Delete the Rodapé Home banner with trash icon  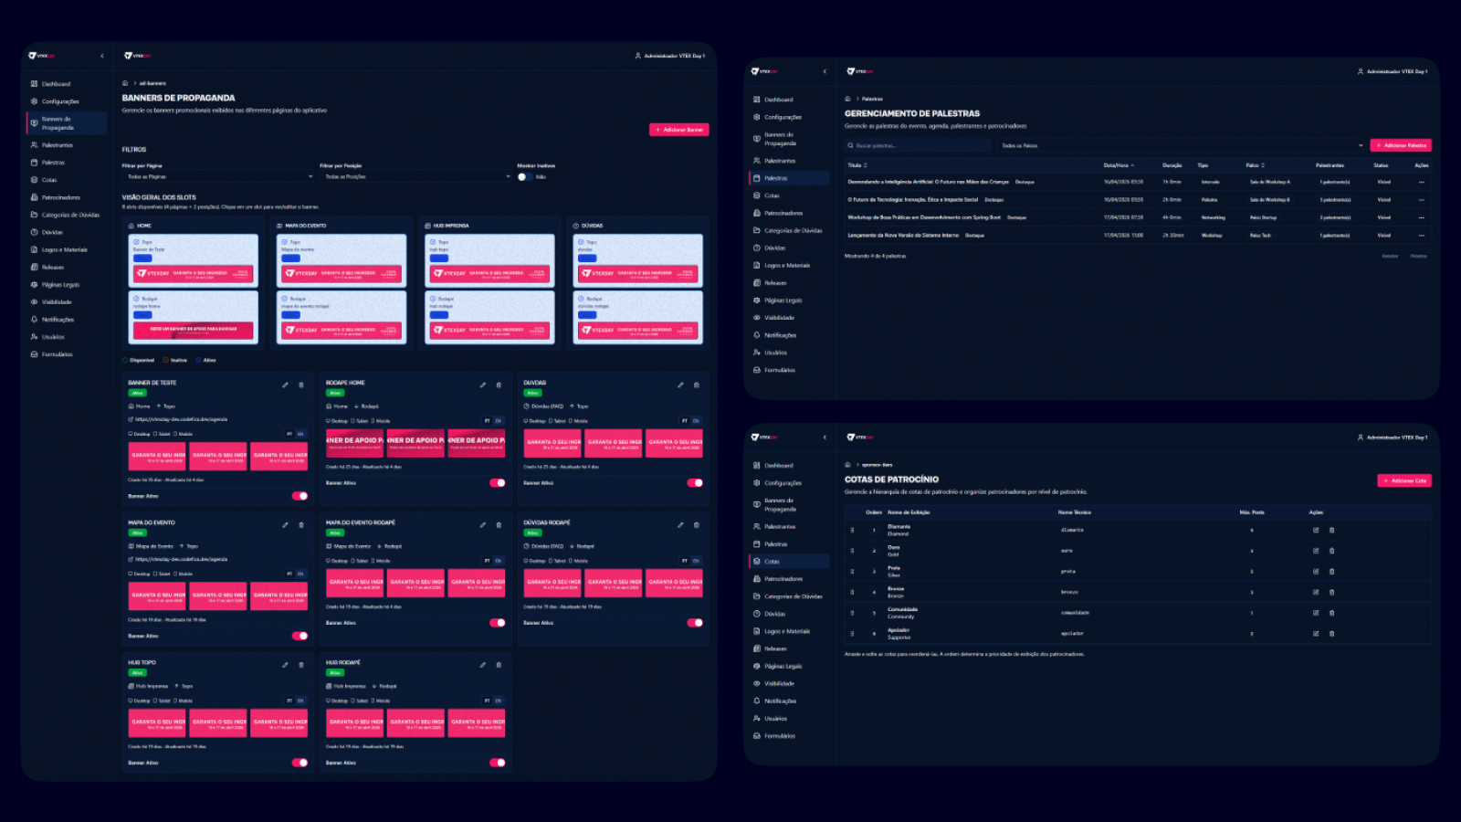[x=499, y=385]
